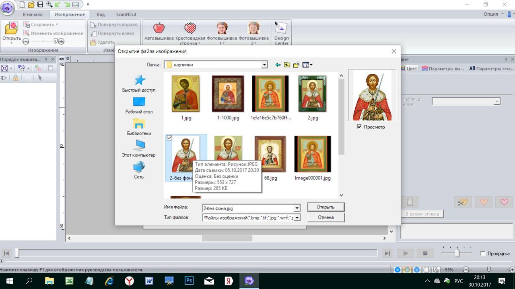Click the Повернуть вправо button

click(x=114, y=24)
